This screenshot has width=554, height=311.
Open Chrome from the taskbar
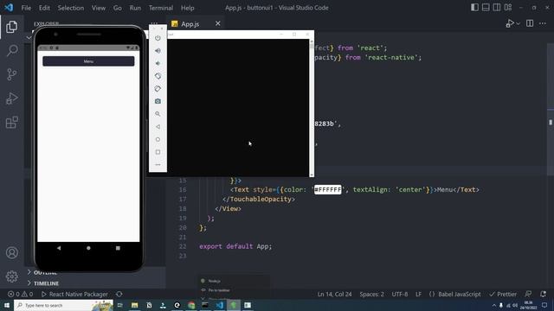[x=191, y=305]
